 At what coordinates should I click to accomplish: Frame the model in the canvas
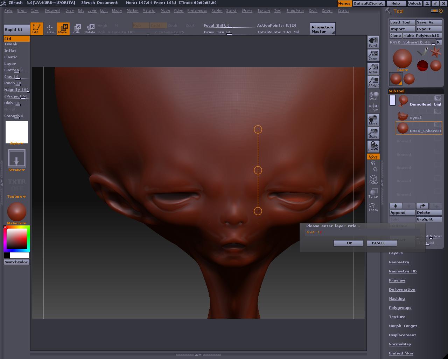tap(373, 180)
